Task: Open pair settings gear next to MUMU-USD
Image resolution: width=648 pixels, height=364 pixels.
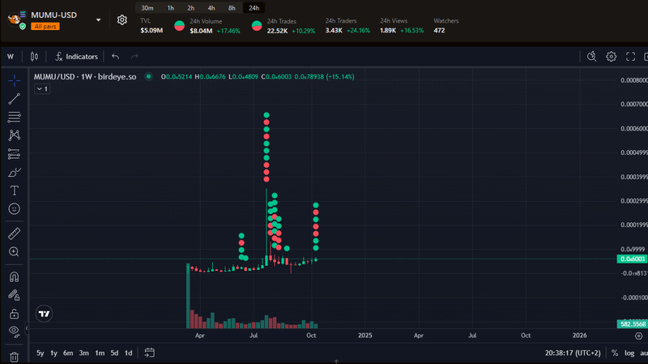Action: 122,19
